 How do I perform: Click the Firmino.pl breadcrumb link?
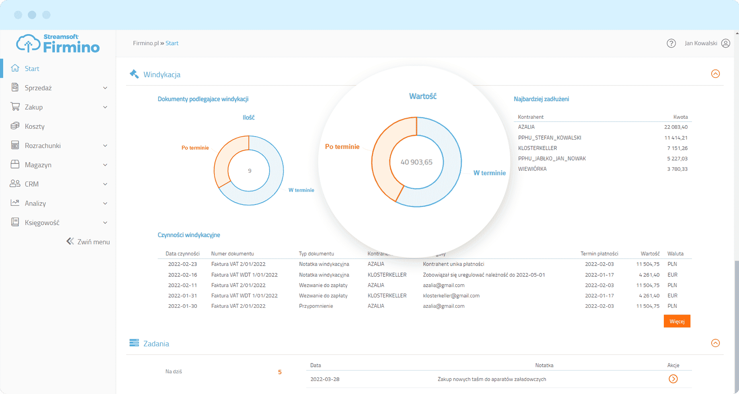[146, 43]
